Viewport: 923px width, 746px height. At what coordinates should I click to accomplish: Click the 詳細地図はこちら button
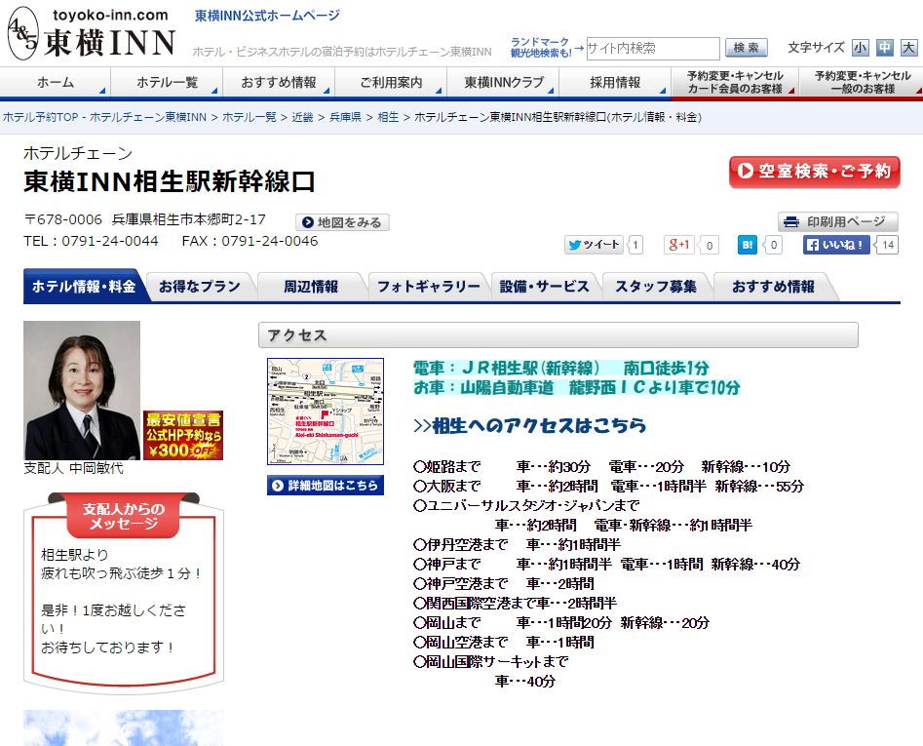tap(325, 486)
